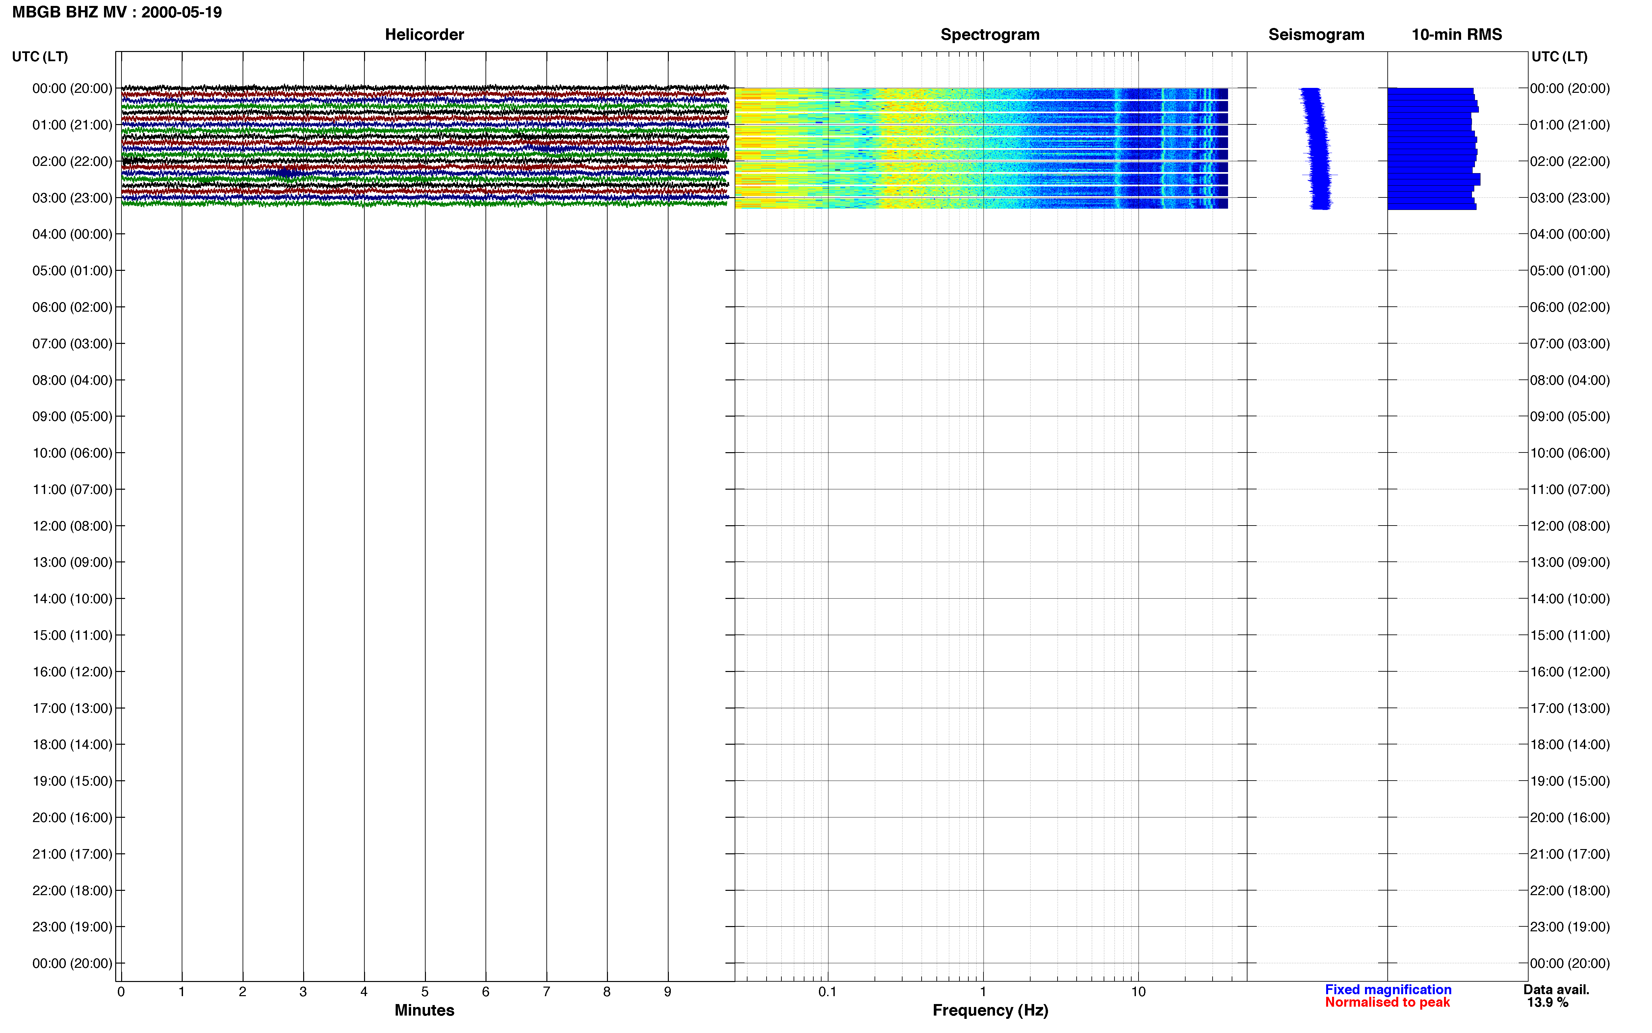Screen dimensions: 1652x1033
Task: Click right axis label 18:00 (14:00)
Action: tap(1570, 745)
